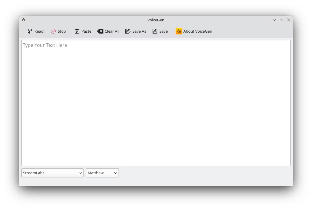Click the double-chevron icon in title bar
Screen dimensions: 312x209
point(23,20)
